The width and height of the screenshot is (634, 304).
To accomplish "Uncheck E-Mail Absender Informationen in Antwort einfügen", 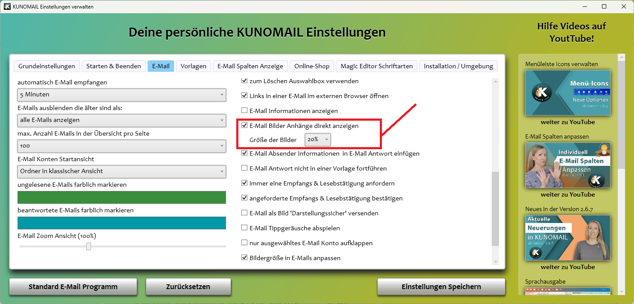I will (244, 153).
